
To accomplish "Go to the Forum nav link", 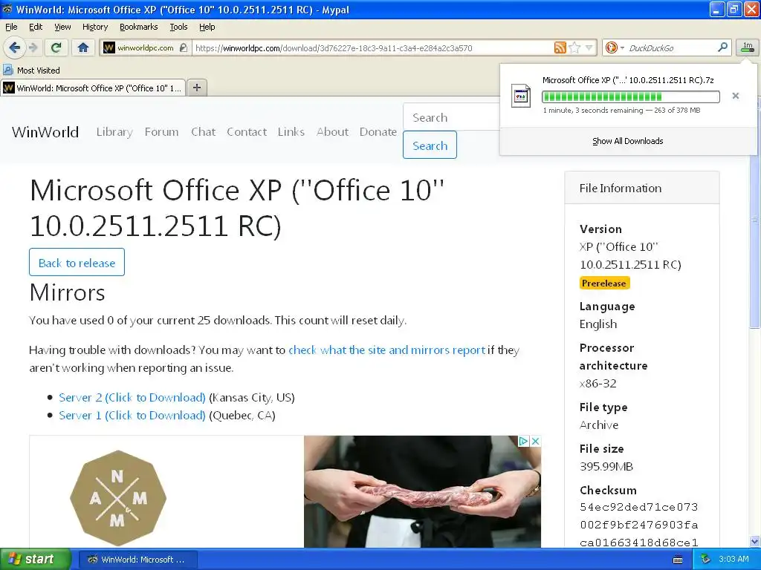I will coord(161,132).
